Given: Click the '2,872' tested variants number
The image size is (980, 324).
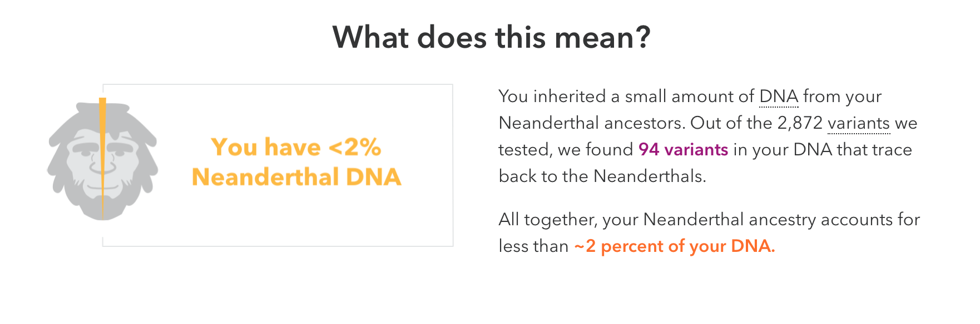Looking at the screenshot, I should click(800, 123).
